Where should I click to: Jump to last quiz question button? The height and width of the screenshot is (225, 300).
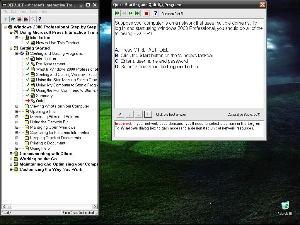(x=138, y=13)
